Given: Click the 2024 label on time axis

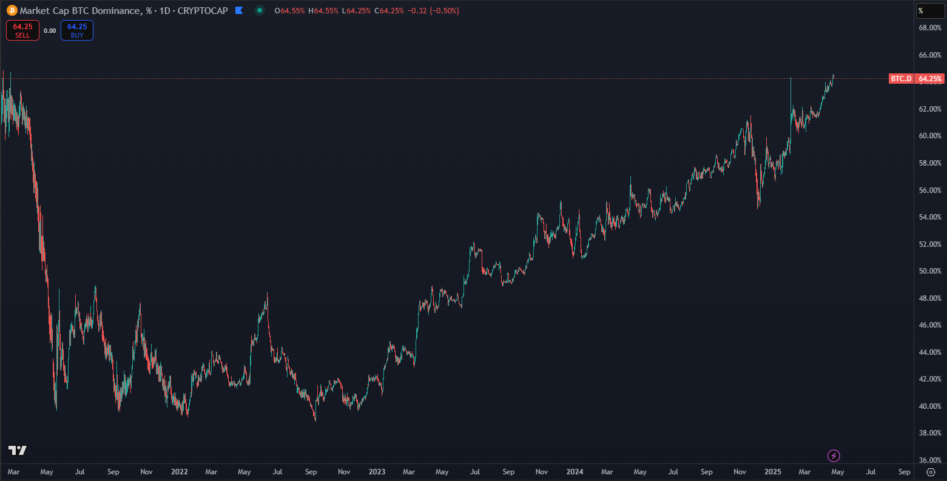Looking at the screenshot, I should [x=575, y=471].
